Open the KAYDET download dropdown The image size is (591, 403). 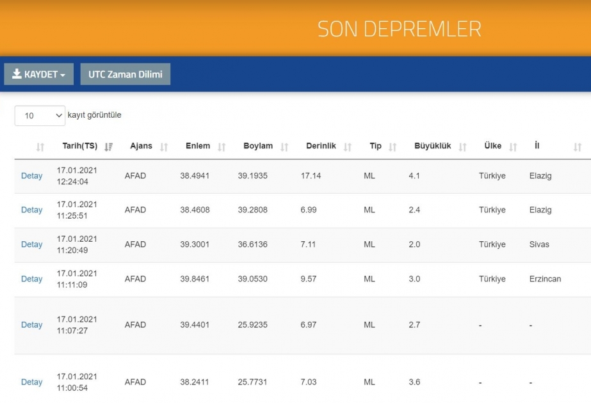(39, 74)
